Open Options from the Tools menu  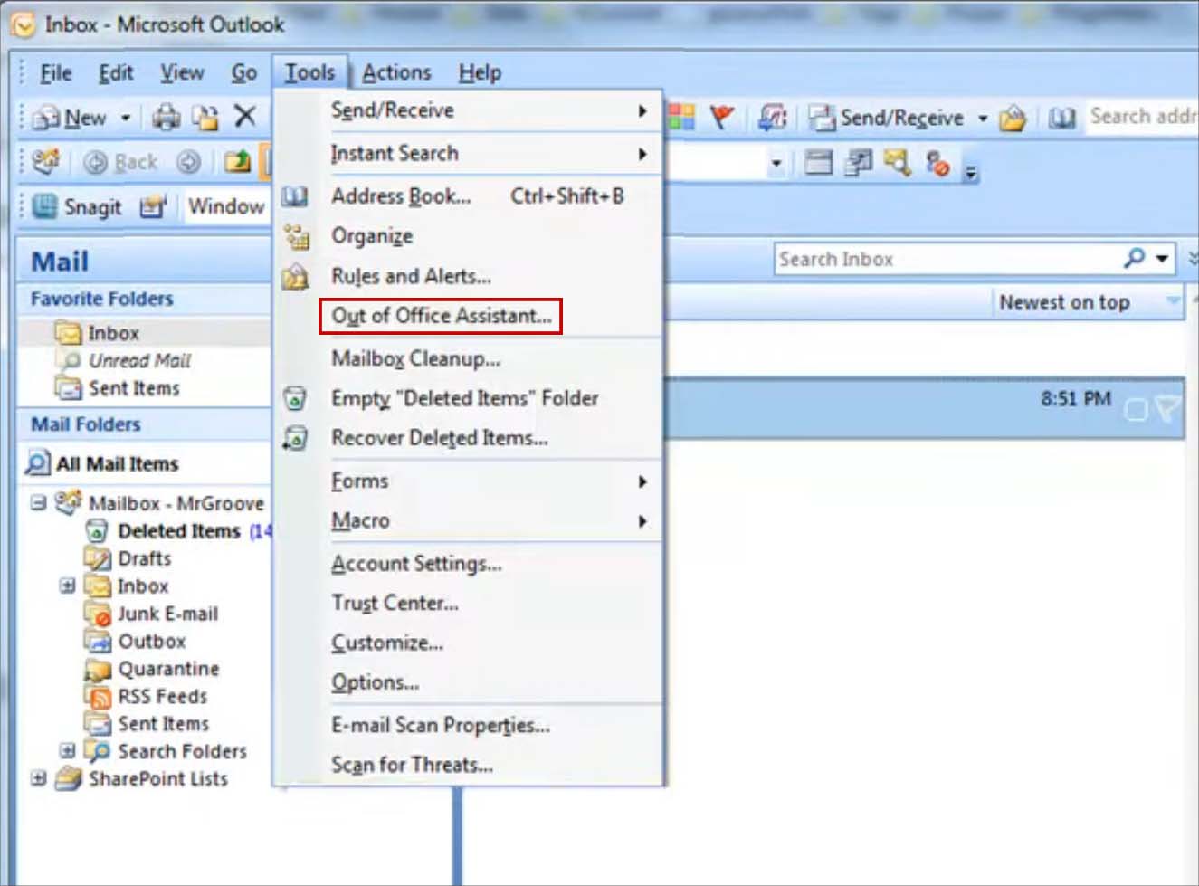(469, 682)
